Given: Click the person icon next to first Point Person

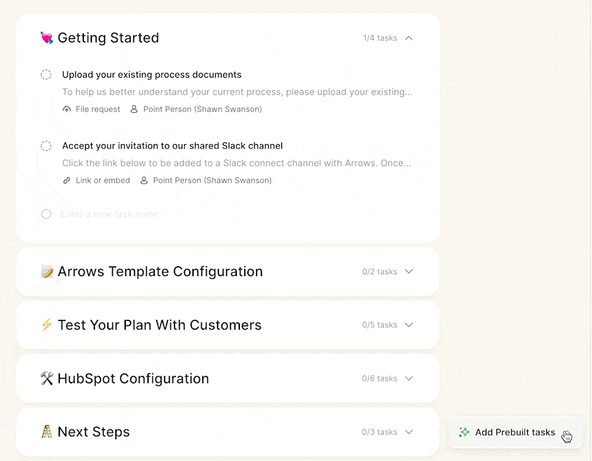Looking at the screenshot, I should point(134,110).
